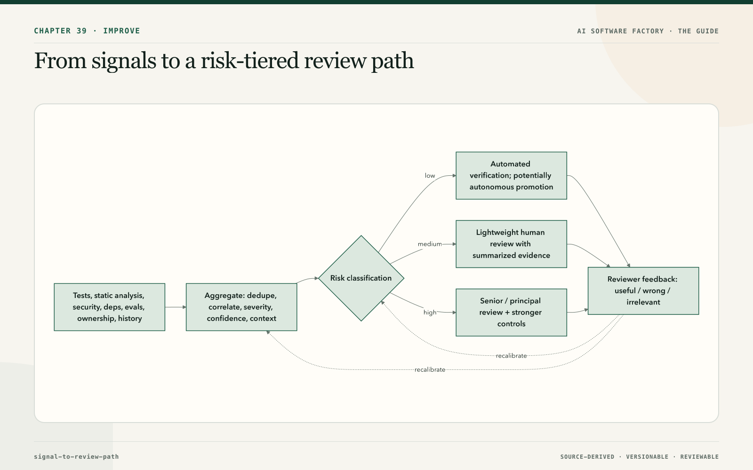The height and width of the screenshot is (470, 753).
Task: Select the slide title 'From signals to a risk-tiered review path'
Action: (x=224, y=61)
